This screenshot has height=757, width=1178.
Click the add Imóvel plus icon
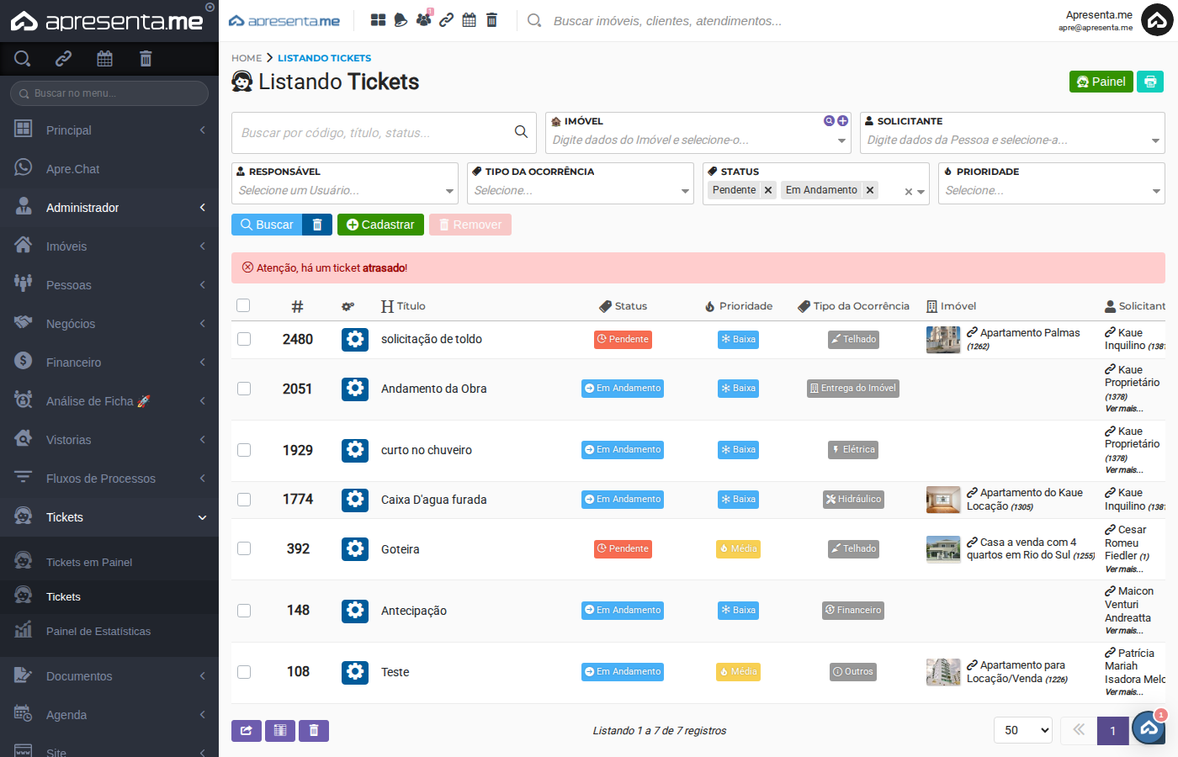click(842, 121)
